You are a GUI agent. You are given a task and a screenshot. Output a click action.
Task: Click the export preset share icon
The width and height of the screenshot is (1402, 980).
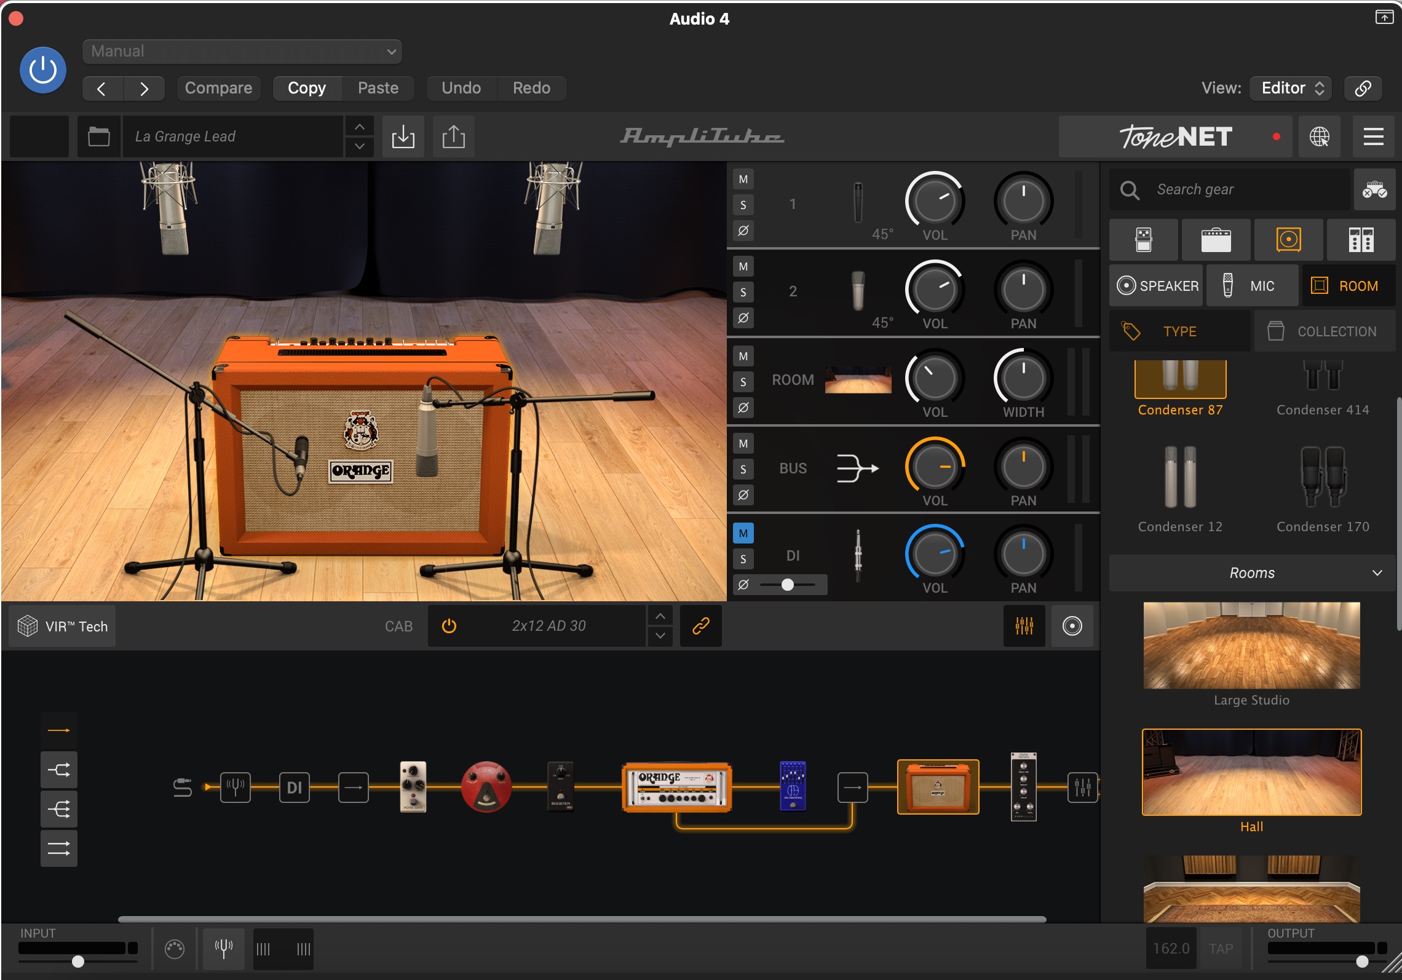(453, 136)
